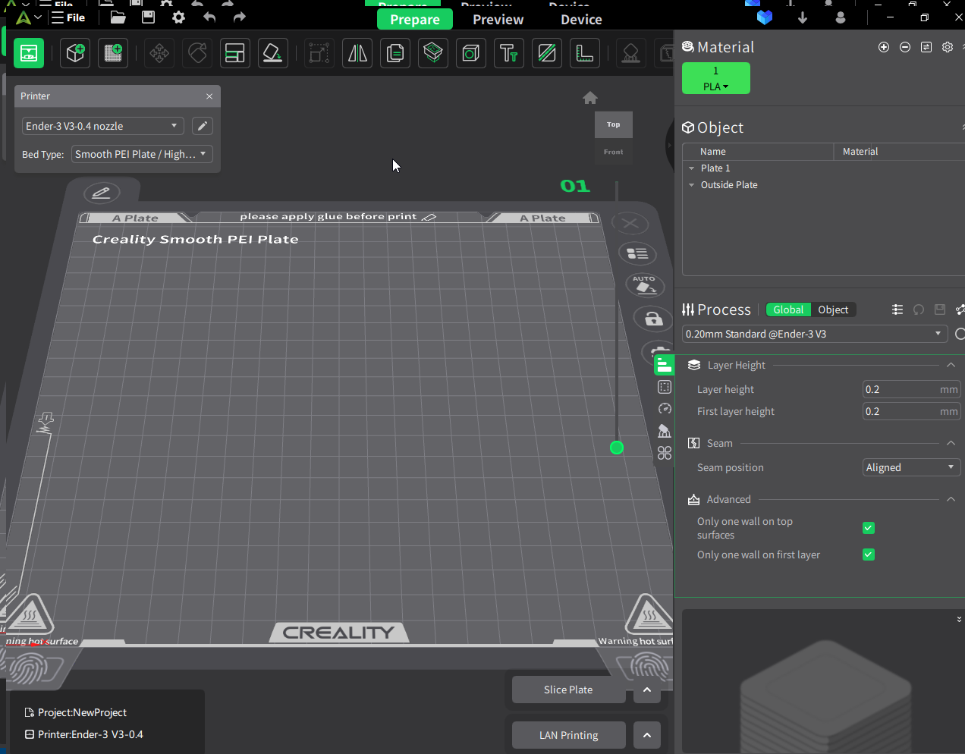Open the Slice Plate options arrow
This screenshot has width=965, height=754.
pos(647,690)
